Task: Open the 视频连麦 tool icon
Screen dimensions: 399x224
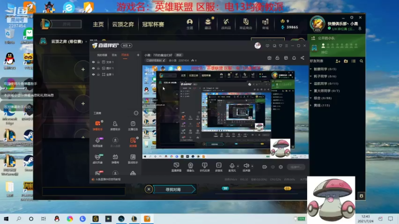Action: [97, 142]
